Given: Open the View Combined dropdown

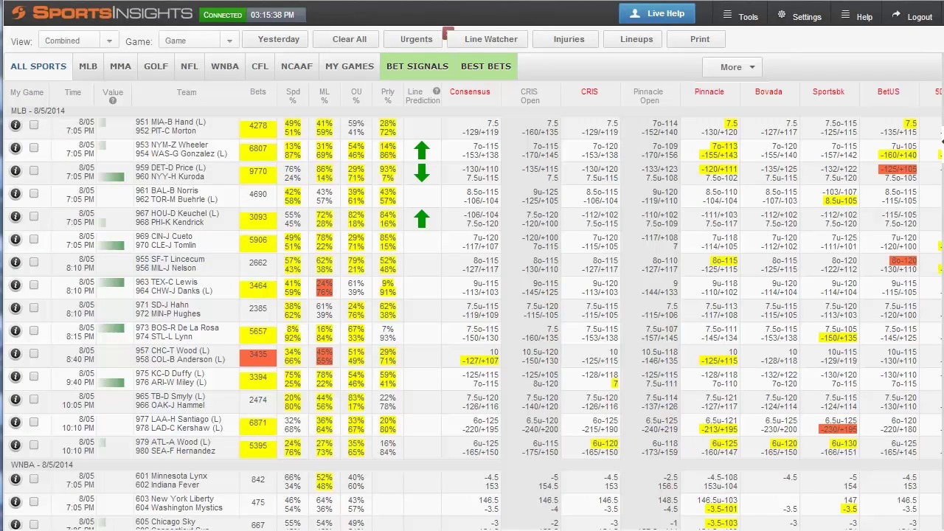Looking at the screenshot, I should tap(78, 41).
